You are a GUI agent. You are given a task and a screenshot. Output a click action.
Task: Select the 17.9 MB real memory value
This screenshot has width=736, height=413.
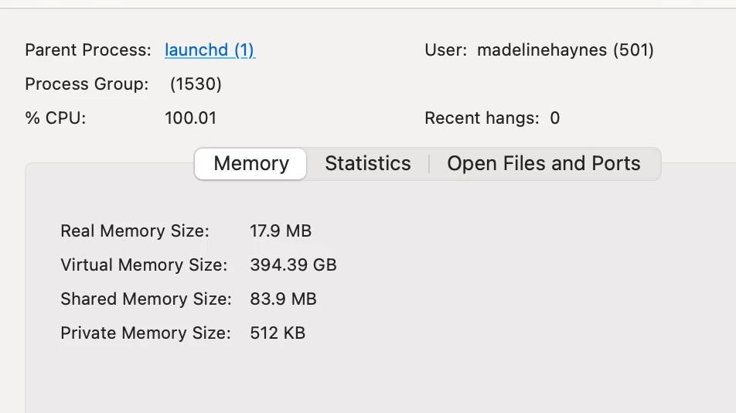click(281, 231)
